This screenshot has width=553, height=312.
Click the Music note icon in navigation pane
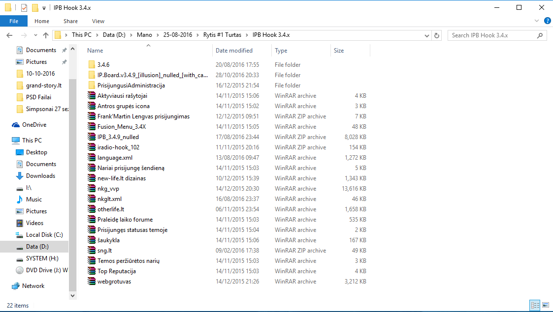(x=20, y=199)
